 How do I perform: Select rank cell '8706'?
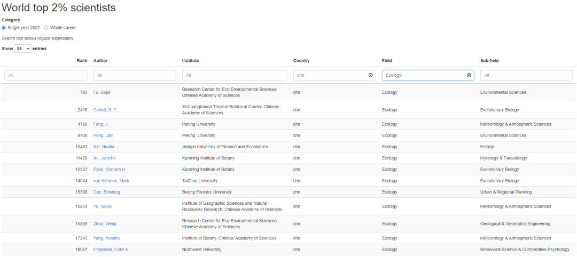click(x=82, y=135)
